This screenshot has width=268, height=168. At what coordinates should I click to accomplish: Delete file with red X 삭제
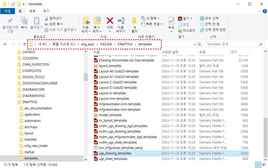pyautogui.click(x=110, y=25)
